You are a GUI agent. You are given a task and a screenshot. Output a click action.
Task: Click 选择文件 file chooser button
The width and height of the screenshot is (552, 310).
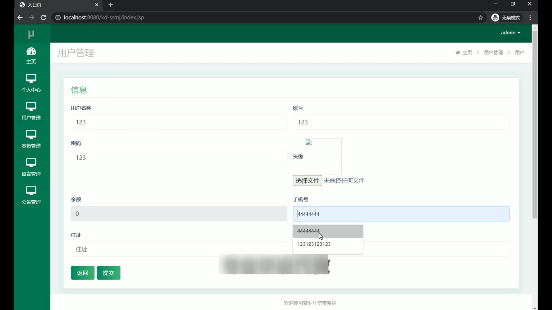click(x=307, y=181)
